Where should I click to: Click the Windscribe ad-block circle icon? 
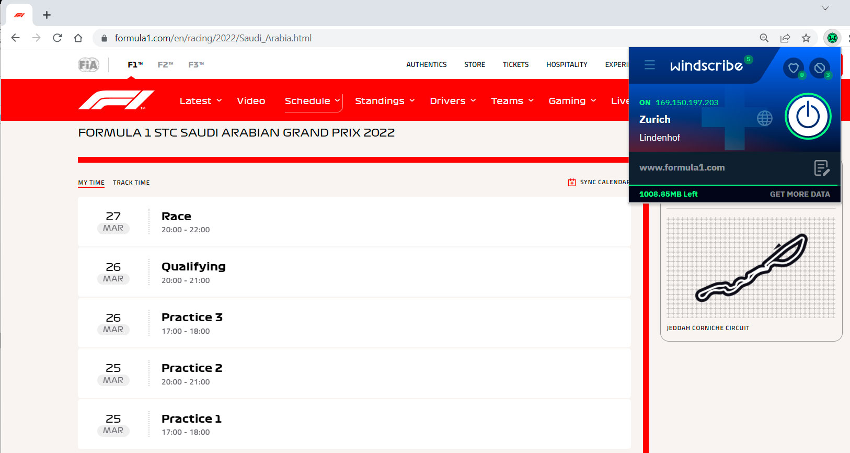click(x=819, y=68)
